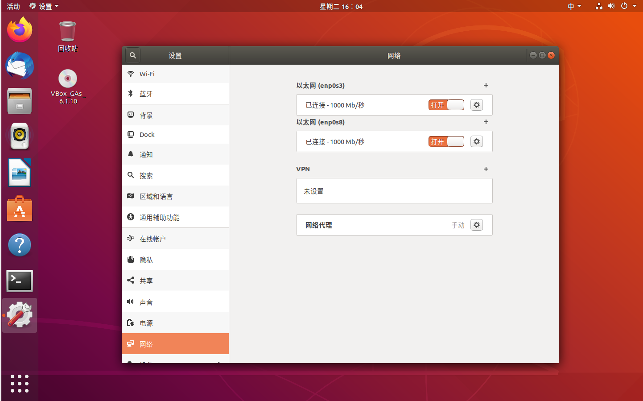
Task: Mute system volume from top bar
Action: point(611,6)
